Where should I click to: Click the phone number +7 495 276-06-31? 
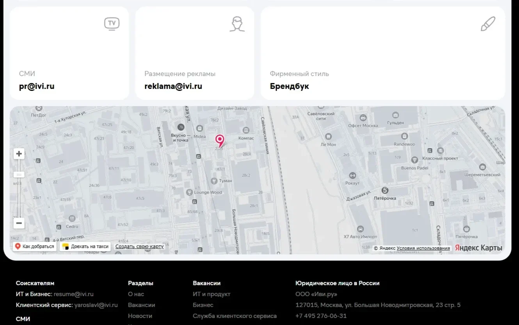coord(321,316)
